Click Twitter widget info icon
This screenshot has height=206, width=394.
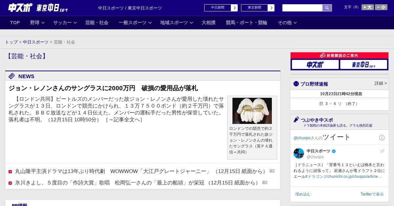click(x=382, y=138)
